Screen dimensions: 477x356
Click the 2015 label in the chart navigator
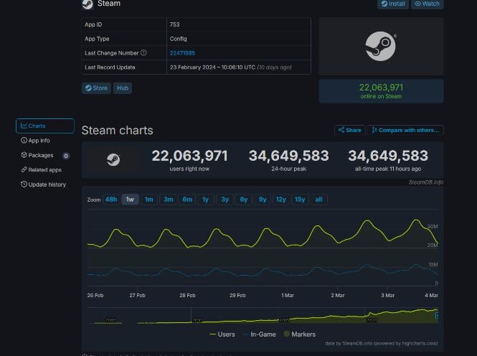click(284, 320)
